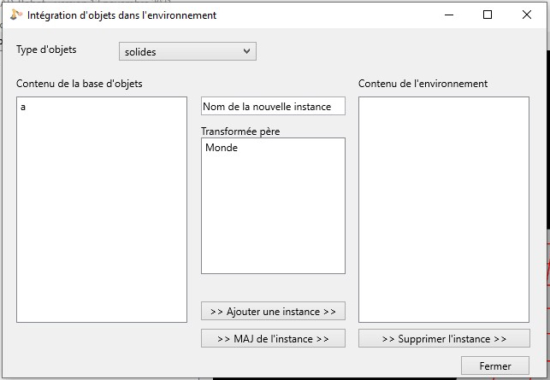Click the Nom de la nouvelle instance field
Image resolution: width=550 pixels, height=380 pixels.
[x=273, y=106]
